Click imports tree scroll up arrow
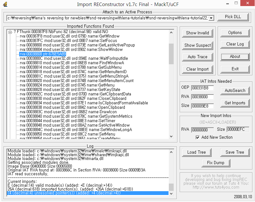 [171, 32]
